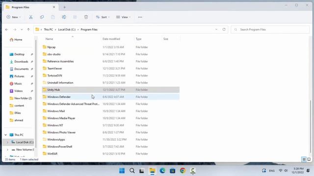This screenshot has width=314, height=176.
Task: Expand the Local Disk (C:) tree node
Action: (7, 142)
